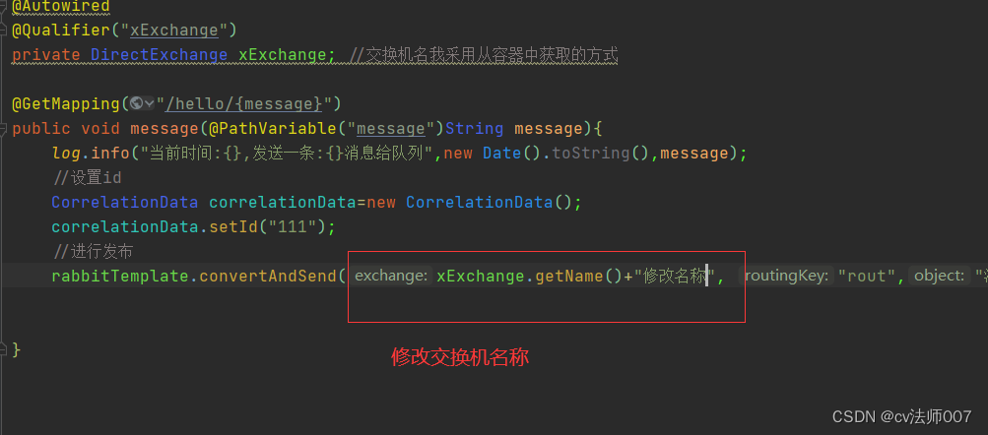Click the routingKey: parameter hint
Image resolution: width=988 pixels, height=435 pixels.
(786, 276)
